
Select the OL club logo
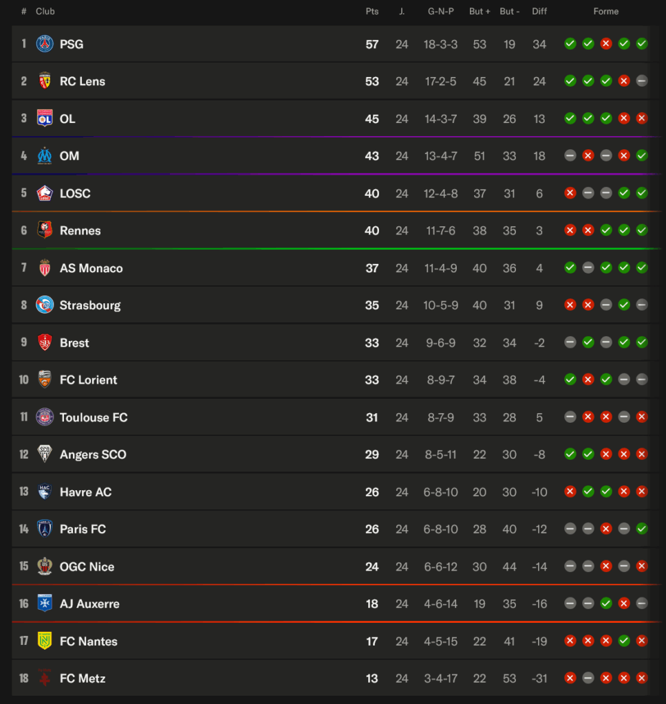click(x=45, y=118)
